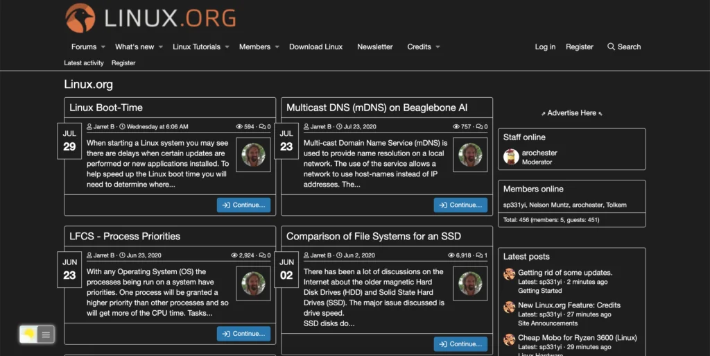Open the What's new menu

point(135,46)
